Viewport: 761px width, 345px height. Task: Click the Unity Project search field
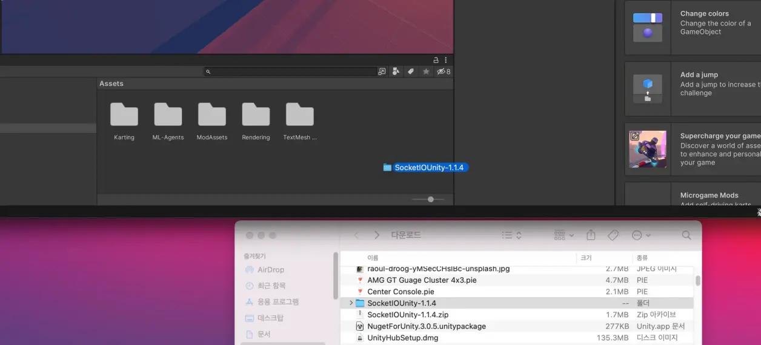[x=290, y=71]
